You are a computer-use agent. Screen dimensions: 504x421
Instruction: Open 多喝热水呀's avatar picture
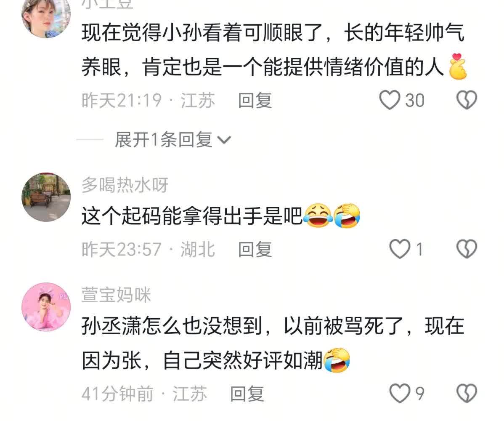(x=46, y=197)
